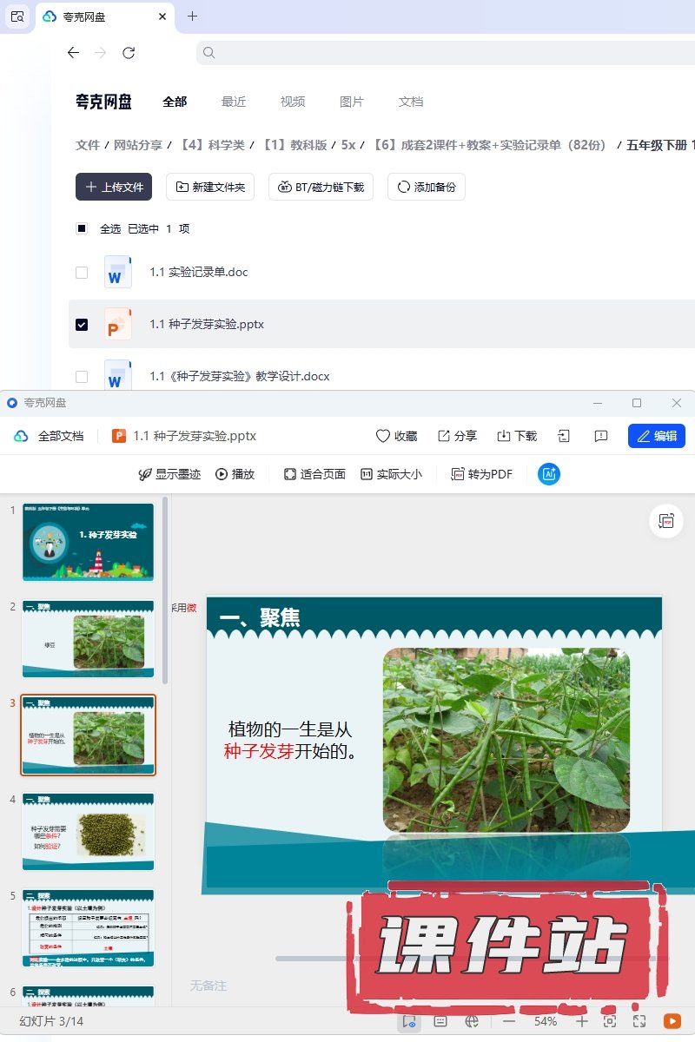
Task: Switch to the 视频 tab
Action: tap(293, 102)
